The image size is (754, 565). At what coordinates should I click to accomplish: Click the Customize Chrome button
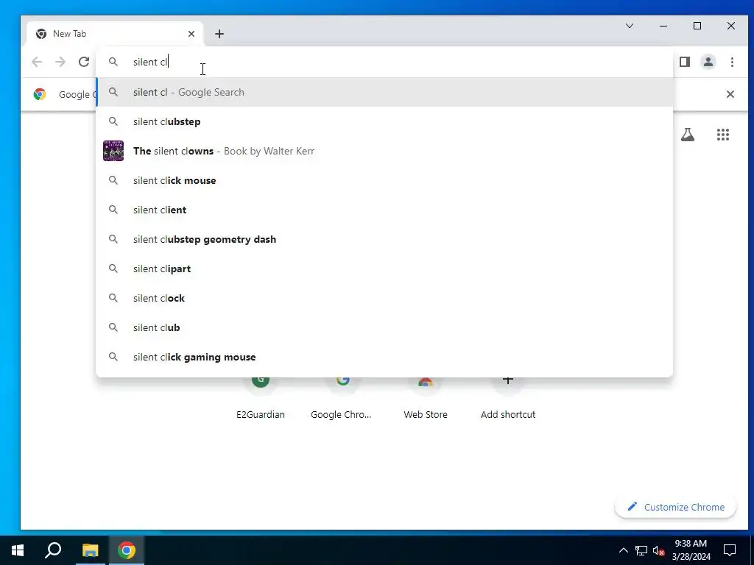coord(676,508)
